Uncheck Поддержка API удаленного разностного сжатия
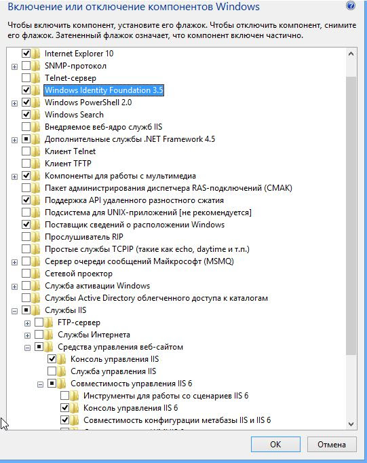This screenshot has height=463, width=367. click(26, 200)
